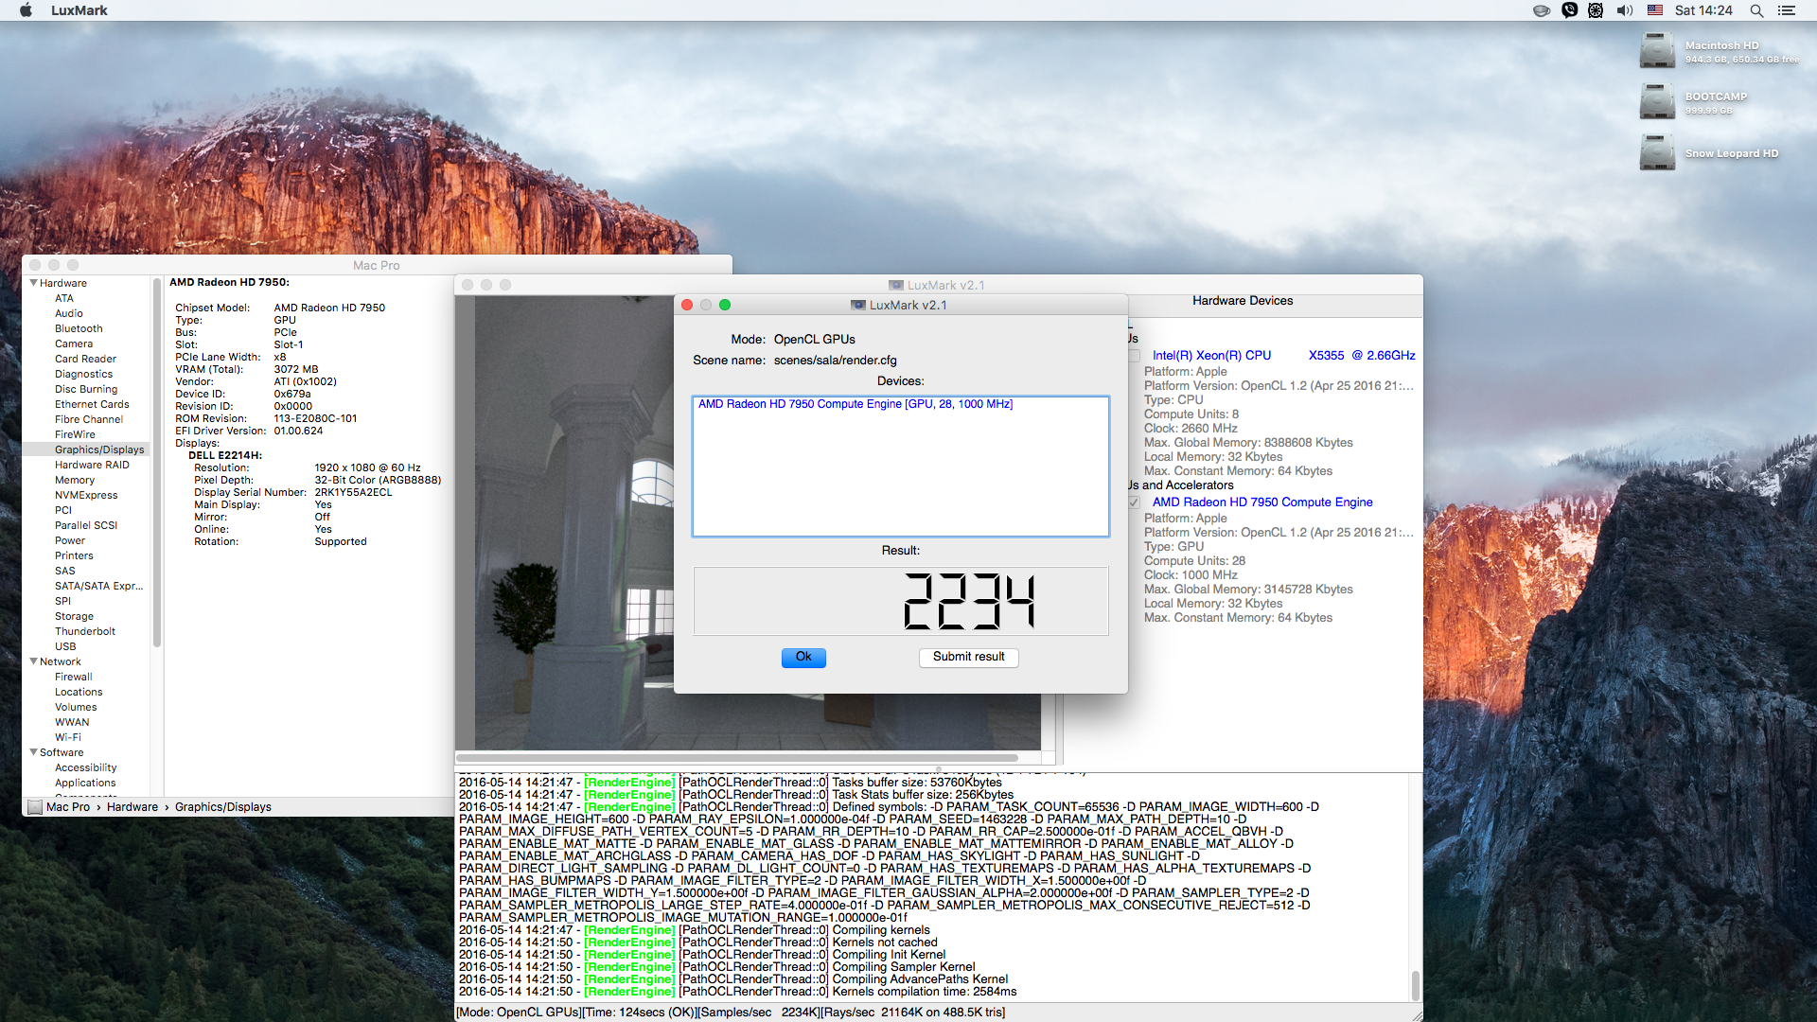Image resolution: width=1817 pixels, height=1022 pixels.
Task: Collapse the Hardware section triangle
Action: click(34, 283)
